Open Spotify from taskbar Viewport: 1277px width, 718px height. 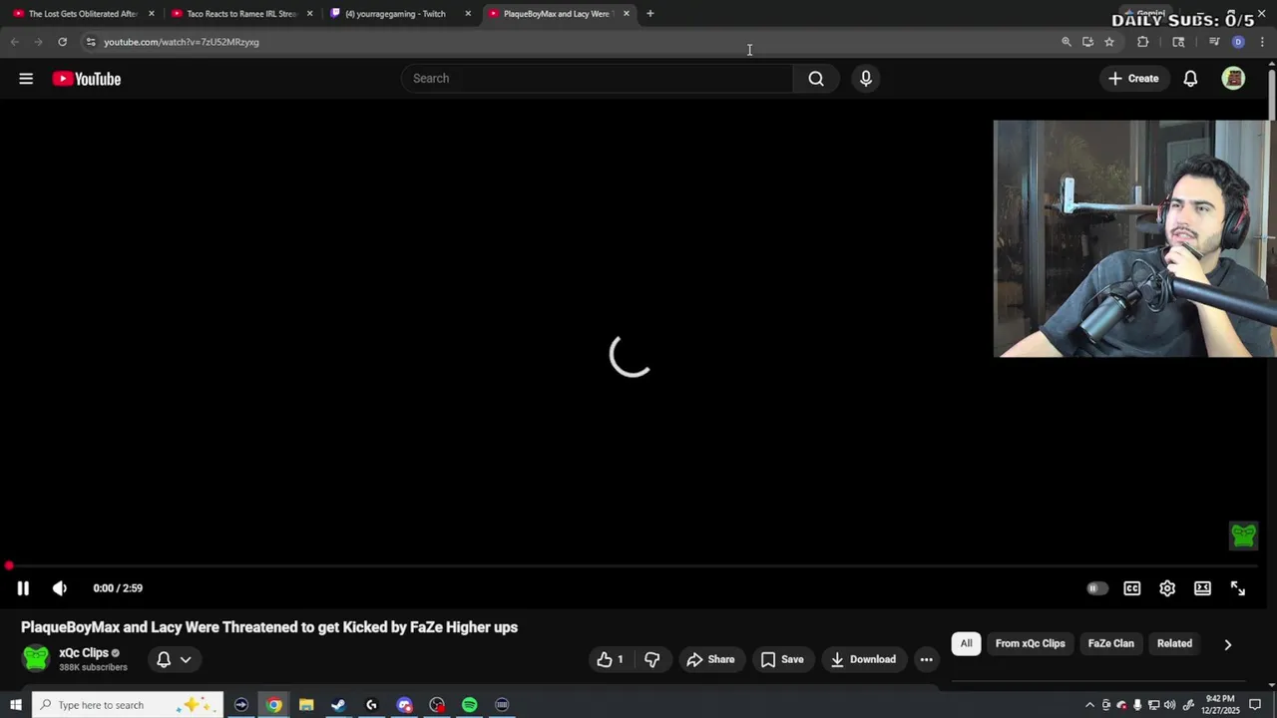pyautogui.click(x=469, y=705)
